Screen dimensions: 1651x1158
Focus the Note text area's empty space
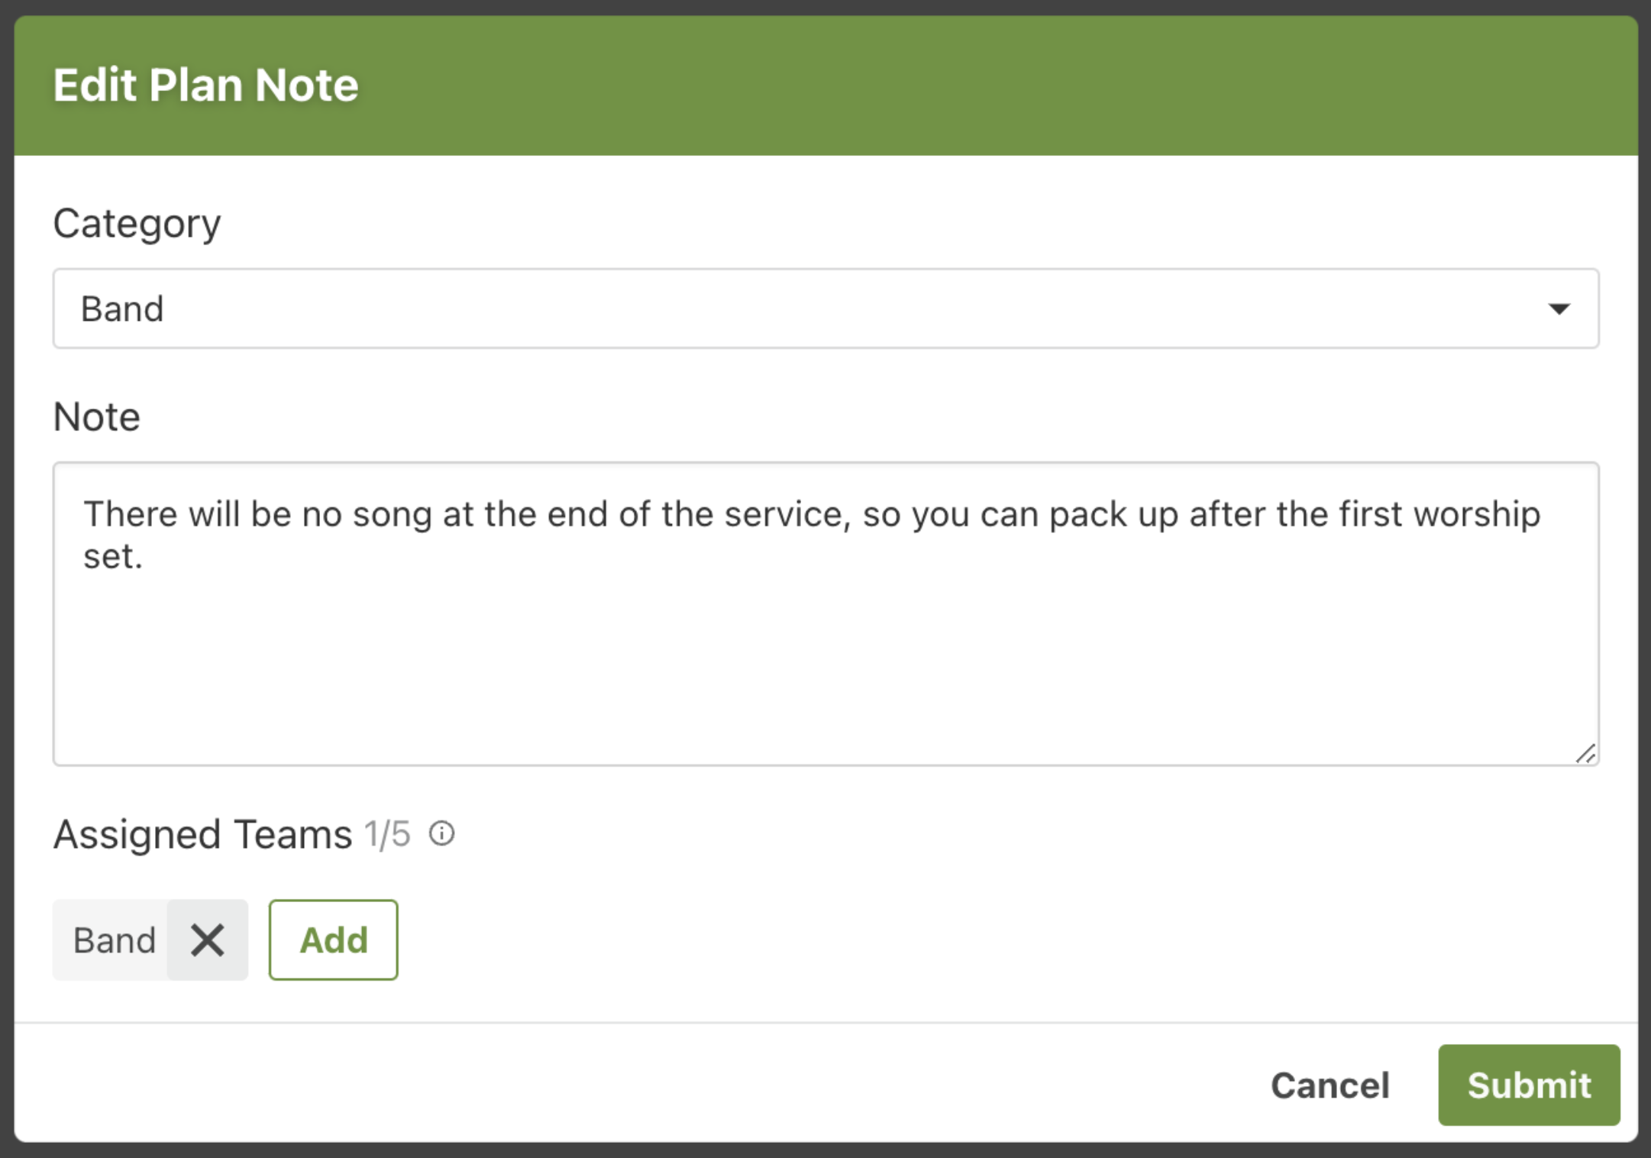tap(825, 665)
